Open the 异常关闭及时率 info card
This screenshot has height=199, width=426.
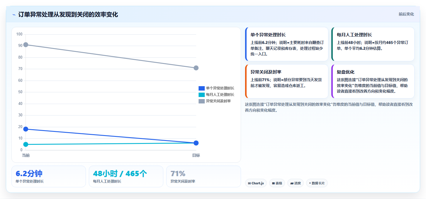[286, 81]
